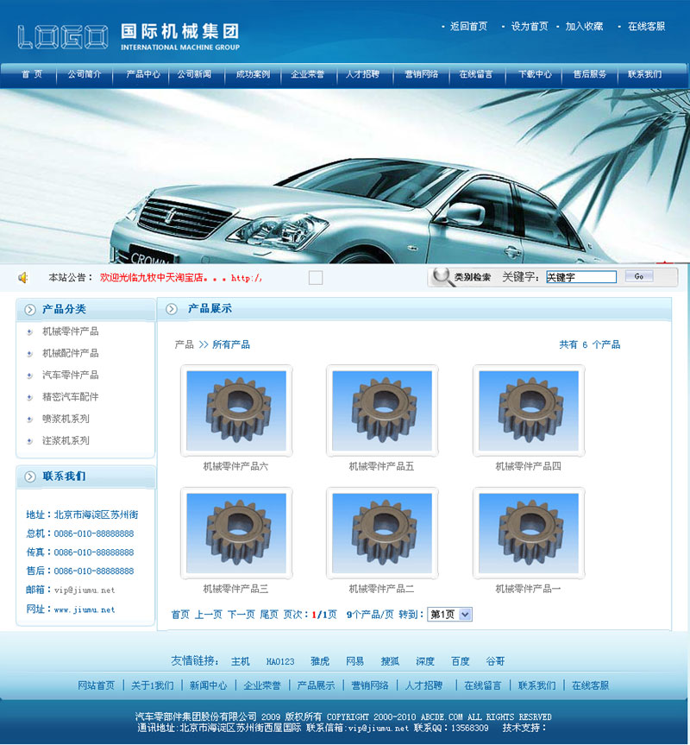Select 产品中心 in the navigation bar

[x=143, y=74]
